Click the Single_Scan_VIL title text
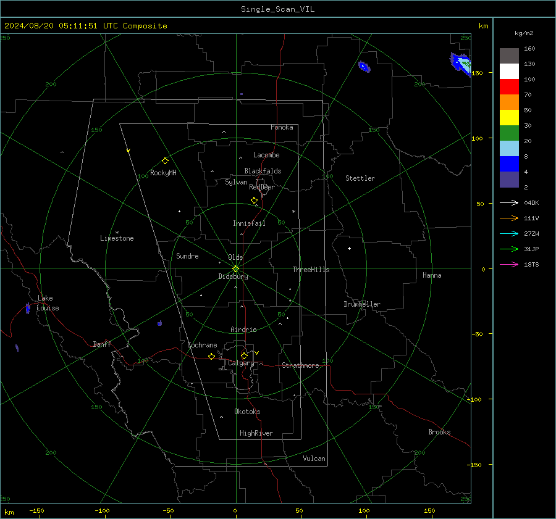 (x=277, y=9)
